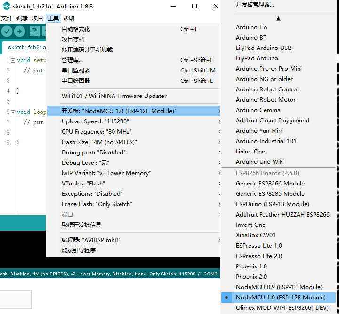The height and width of the screenshot is (314, 339).
Task: Open the 项目 menu
Action: [38, 18]
